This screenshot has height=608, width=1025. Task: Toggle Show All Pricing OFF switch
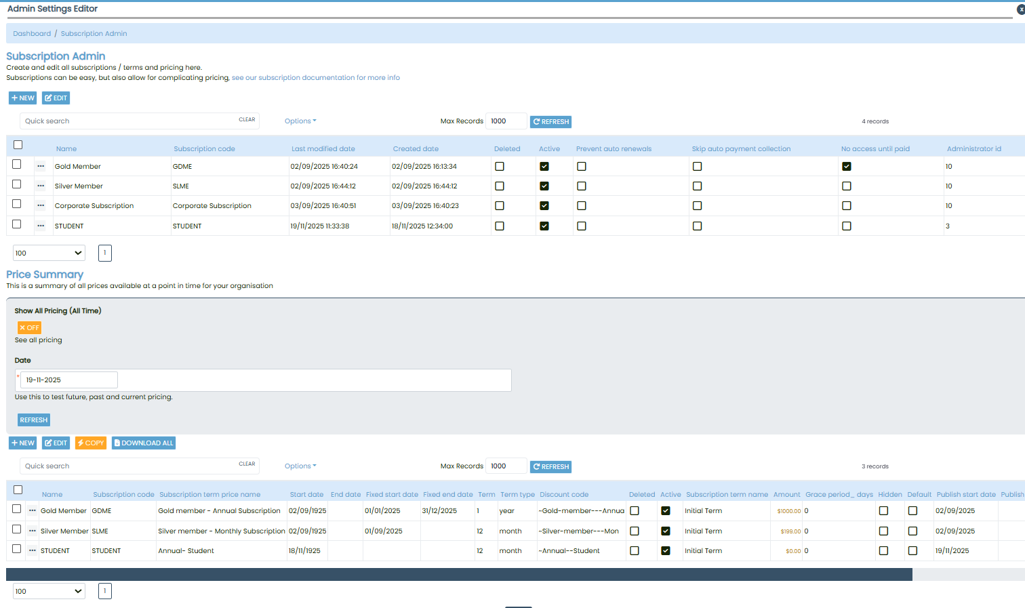(x=29, y=327)
